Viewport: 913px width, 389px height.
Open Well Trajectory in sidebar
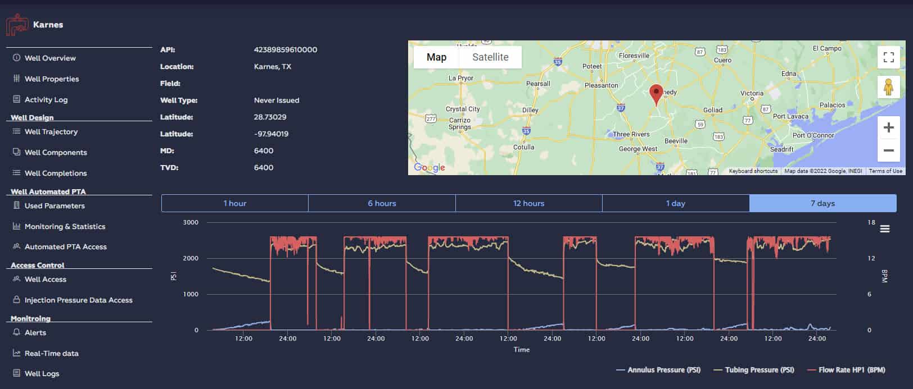51,132
